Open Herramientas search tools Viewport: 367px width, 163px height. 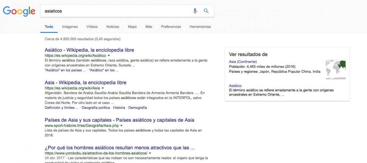tap(200, 27)
